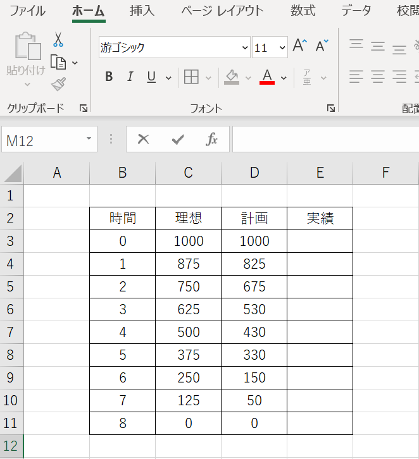Align text right
This screenshot has width=419, height=459.
(x=399, y=76)
